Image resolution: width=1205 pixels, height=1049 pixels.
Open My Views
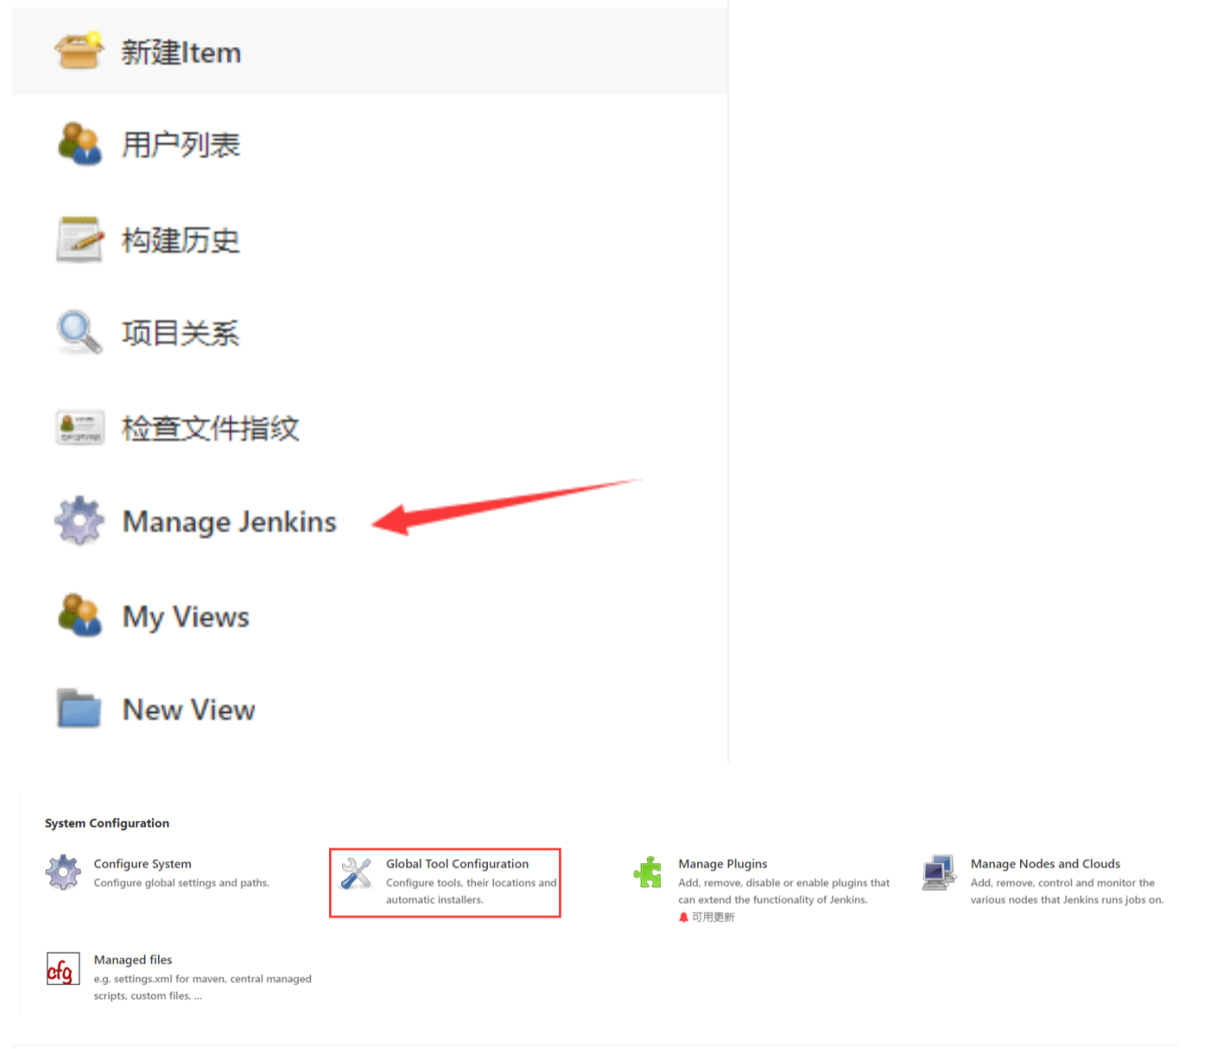tap(186, 617)
